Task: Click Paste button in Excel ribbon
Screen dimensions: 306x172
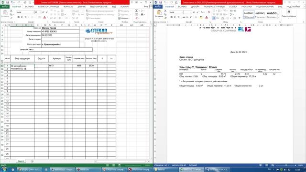Action: click(5, 14)
